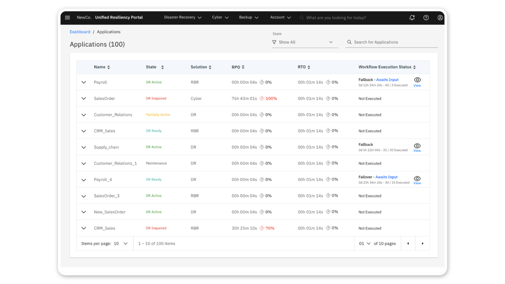
Task: Expand the Customer_Relations_1 row
Action: [84, 163]
